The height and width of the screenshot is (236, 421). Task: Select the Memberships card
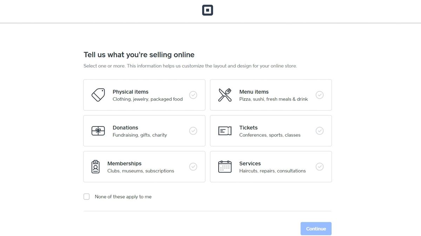144,166
